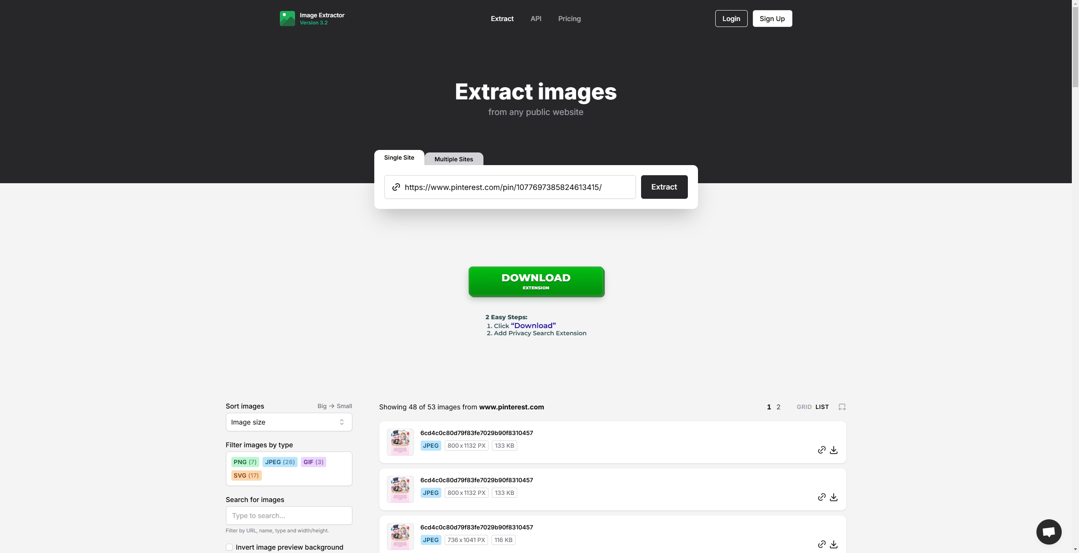This screenshot has height=553, width=1079.
Task: Click the 133 KB label in first row
Action: tap(504, 446)
